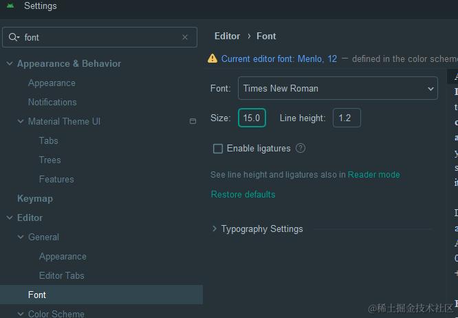Enable ligatures checkbox
This screenshot has width=458, height=318.
point(218,149)
